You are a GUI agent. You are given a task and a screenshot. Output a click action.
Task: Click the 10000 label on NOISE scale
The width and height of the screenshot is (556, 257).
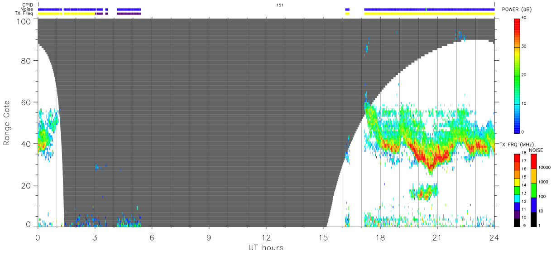(545, 167)
